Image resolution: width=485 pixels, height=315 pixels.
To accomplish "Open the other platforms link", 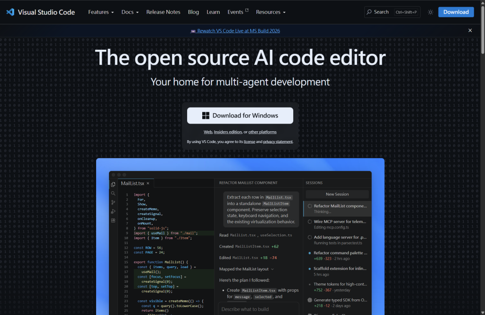I will click(x=262, y=132).
